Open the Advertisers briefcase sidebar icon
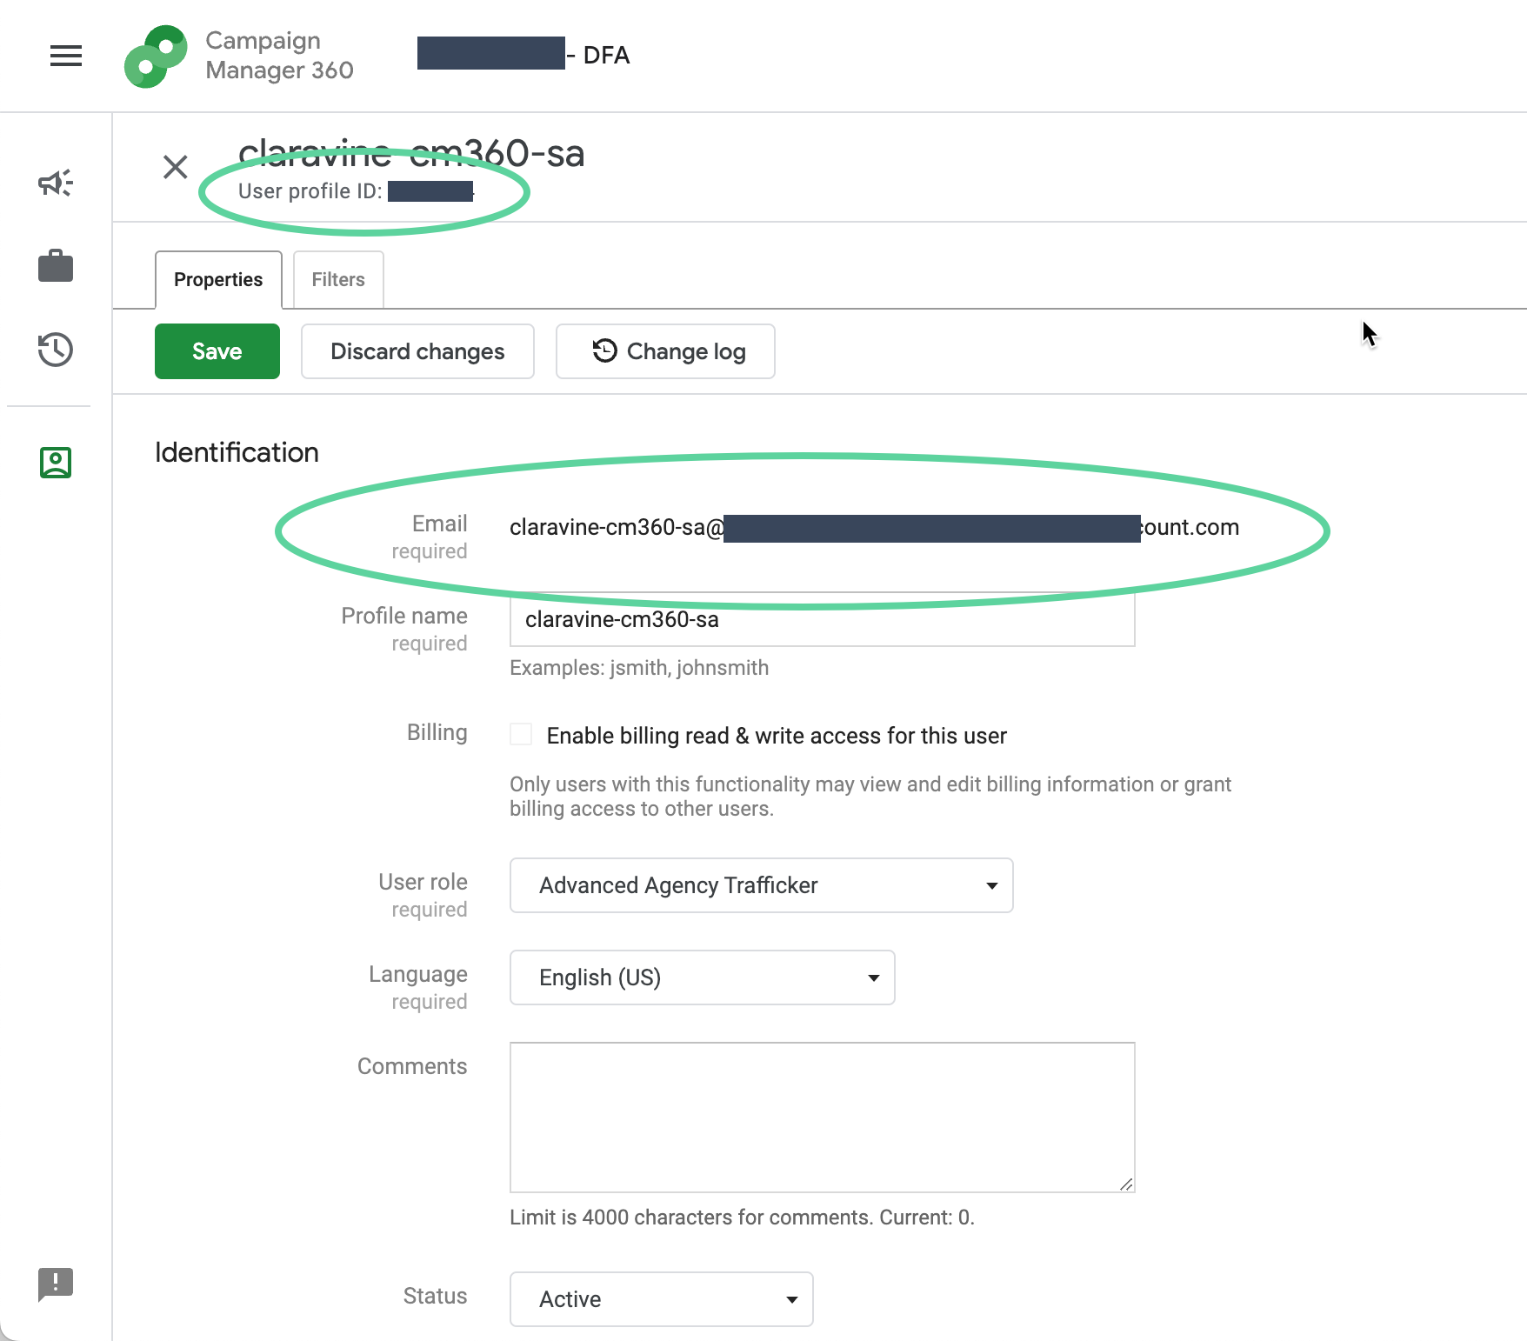Screen dimensions: 1527x1341 pyautogui.click(x=56, y=266)
